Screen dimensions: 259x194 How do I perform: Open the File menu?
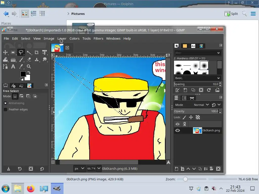coord(6,38)
